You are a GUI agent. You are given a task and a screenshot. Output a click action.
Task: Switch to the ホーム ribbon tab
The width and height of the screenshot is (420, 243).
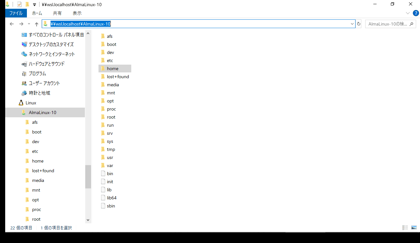[37, 13]
